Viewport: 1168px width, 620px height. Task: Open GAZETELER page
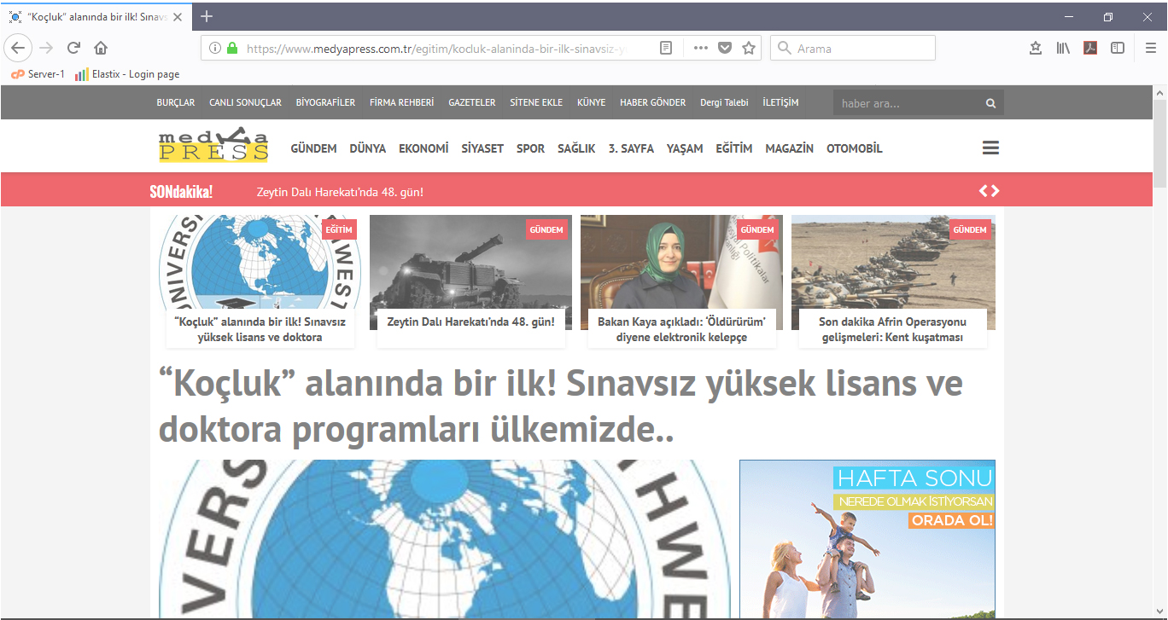coord(472,102)
